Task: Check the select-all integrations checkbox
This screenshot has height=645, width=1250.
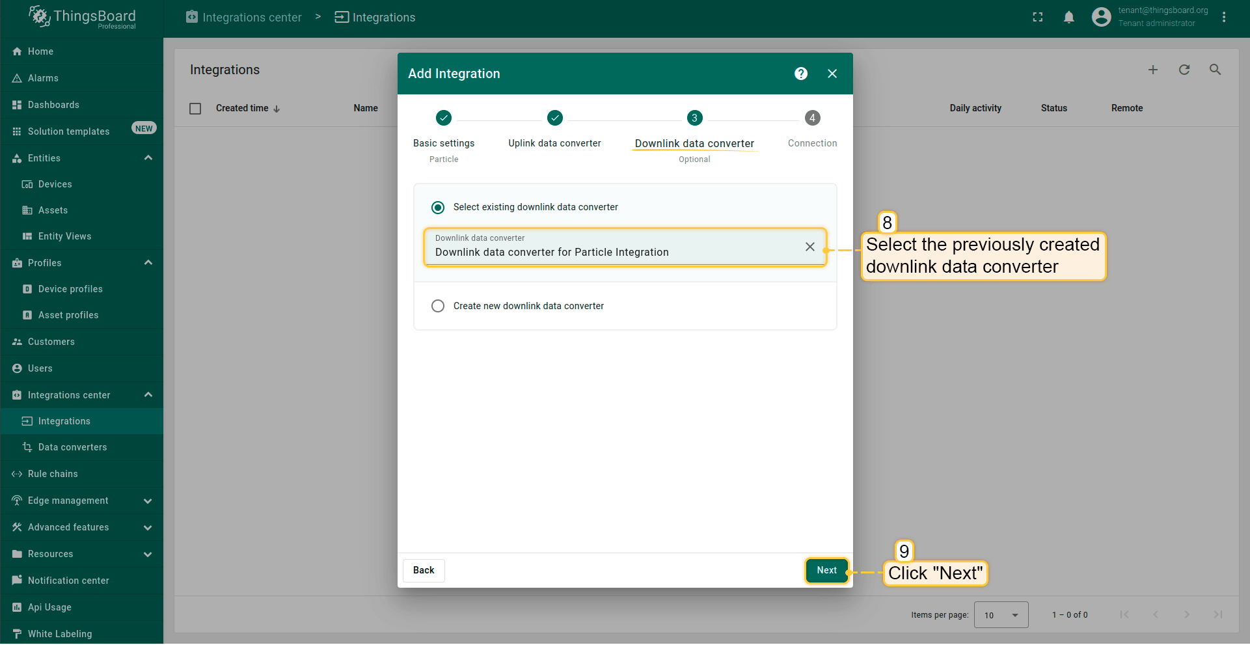Action: point(195,109)
